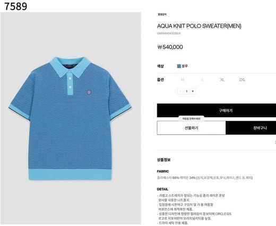This screenshot has width=276, height=226.
Task: Click the 구매하기 buy button
Action: point(217,110)
